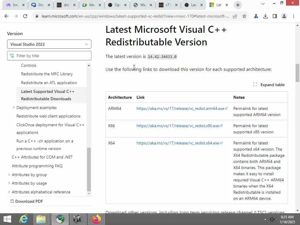Open Attribute programming FAQ
Screen dimensions: 300x225
[37, 166]
